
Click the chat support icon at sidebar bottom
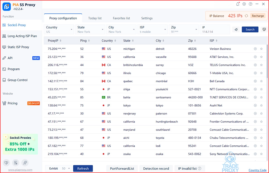click(x=25, y=162)
